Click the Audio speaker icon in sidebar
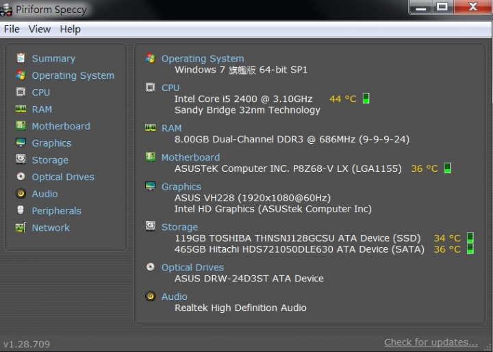Image resolution: width=493 pixels, height=352 pixels. 21,193
